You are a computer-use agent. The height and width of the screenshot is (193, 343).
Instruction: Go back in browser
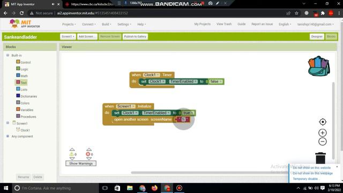pyautogui.click(x=5, y=13)
